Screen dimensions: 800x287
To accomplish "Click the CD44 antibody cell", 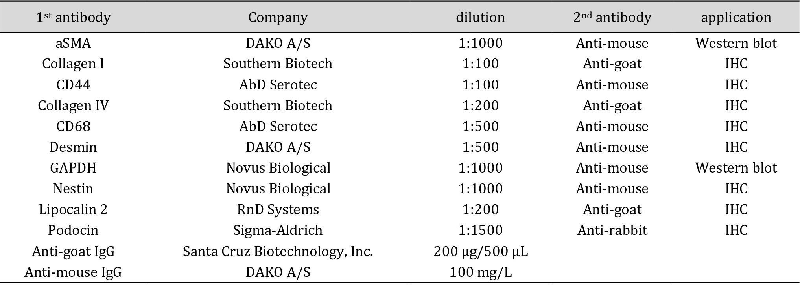I will click(73, 85).
